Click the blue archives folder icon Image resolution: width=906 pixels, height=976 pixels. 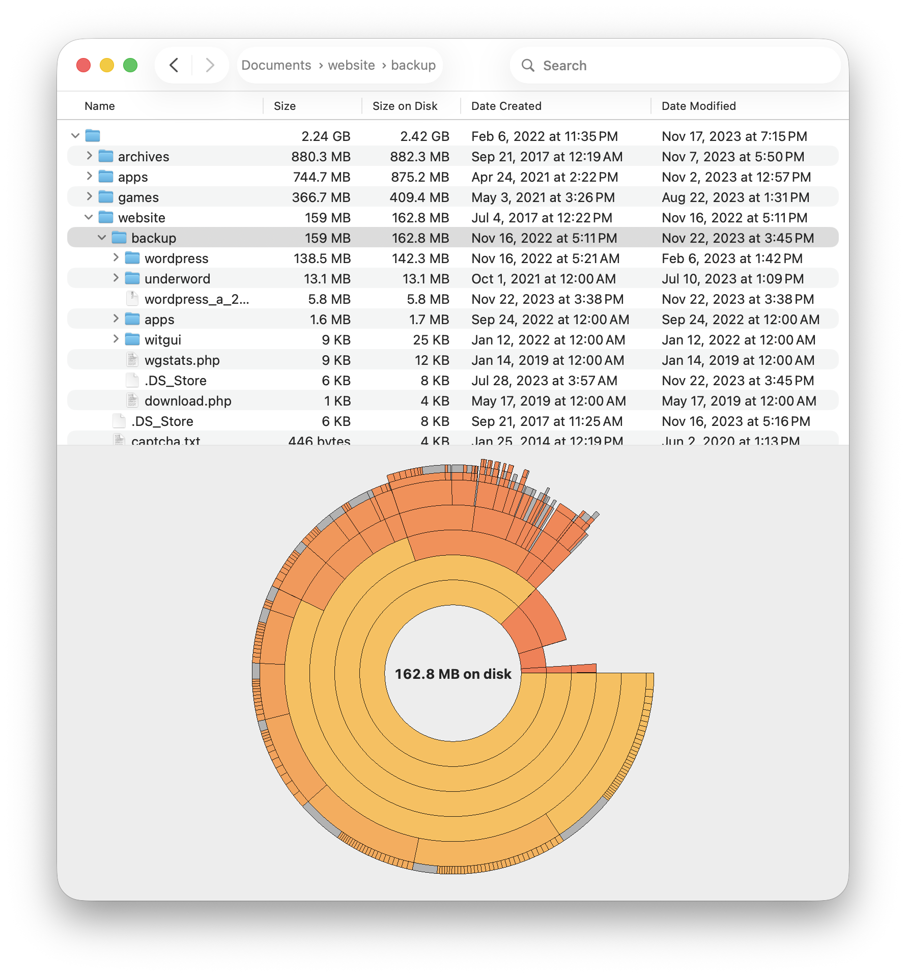(105, 156)
